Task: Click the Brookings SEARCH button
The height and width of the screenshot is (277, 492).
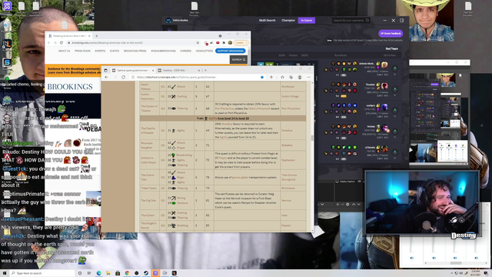Action: [238, 60]
